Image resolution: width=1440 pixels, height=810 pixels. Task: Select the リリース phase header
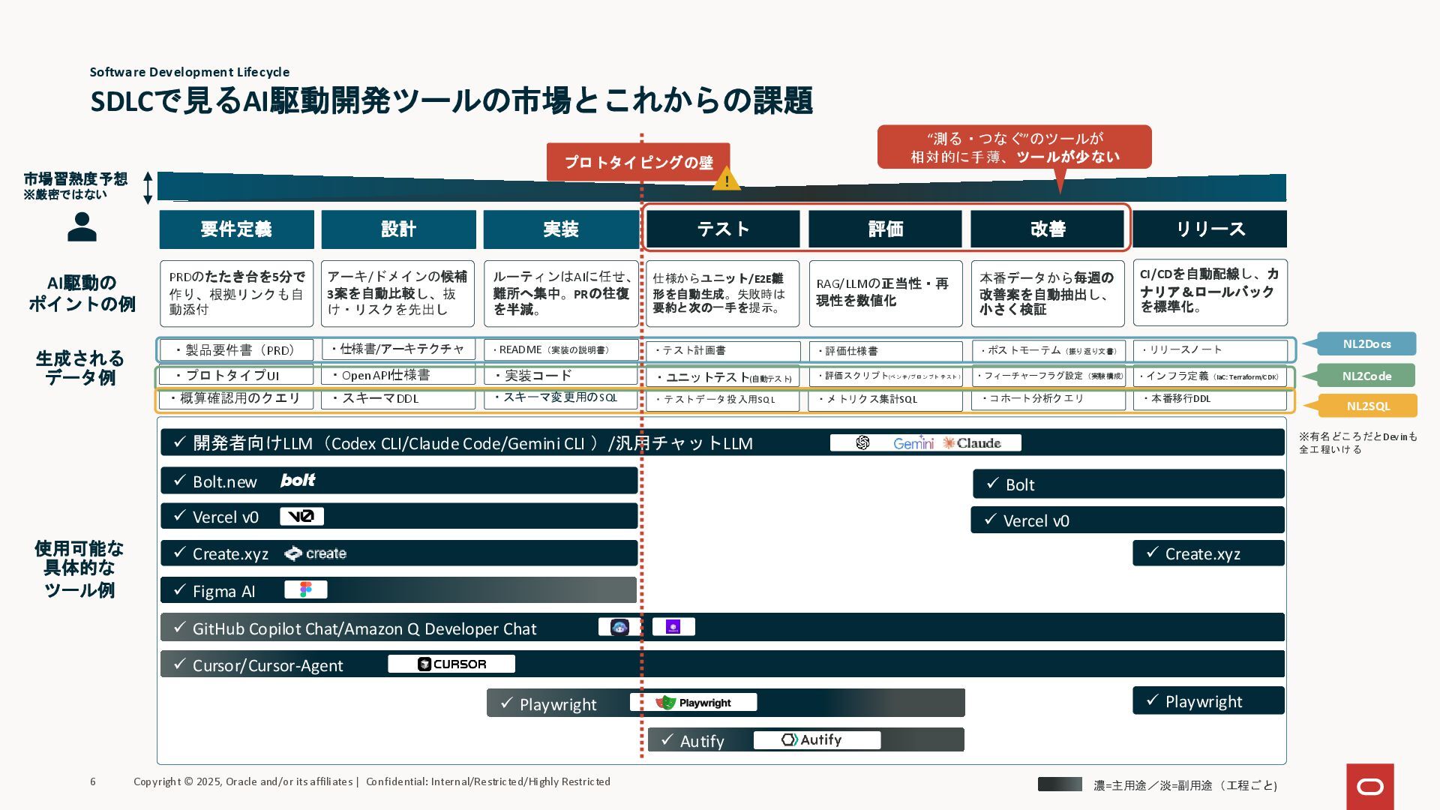[x=1210, y=229]
